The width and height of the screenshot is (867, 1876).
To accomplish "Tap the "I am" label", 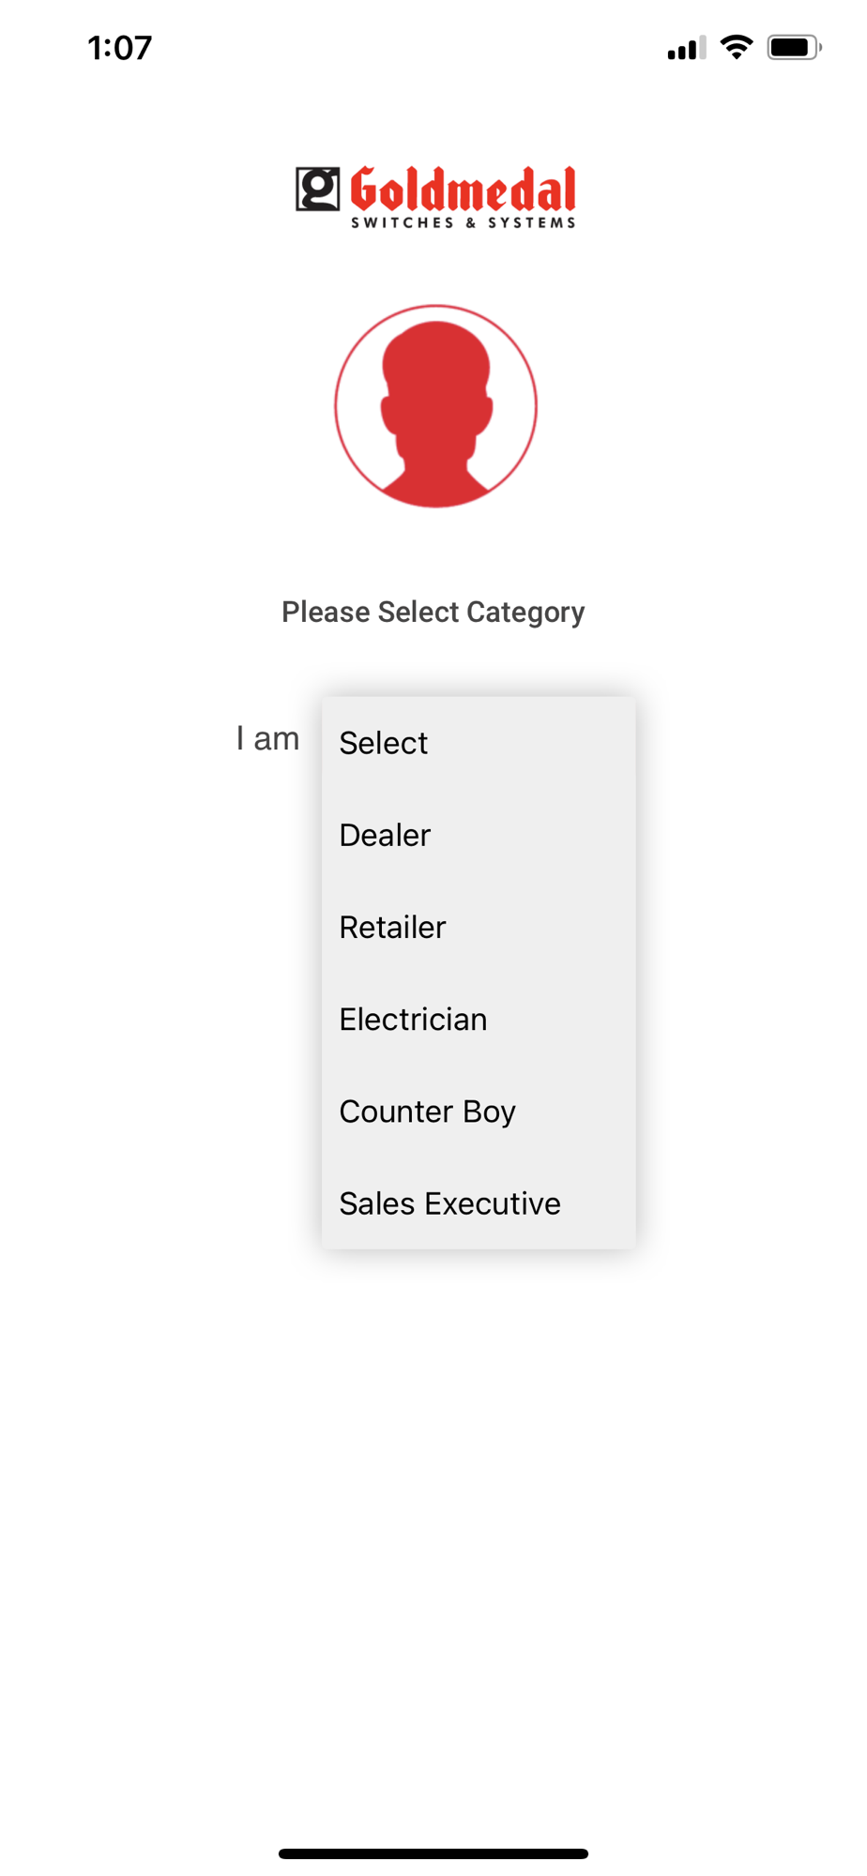I will click(267, 738).
